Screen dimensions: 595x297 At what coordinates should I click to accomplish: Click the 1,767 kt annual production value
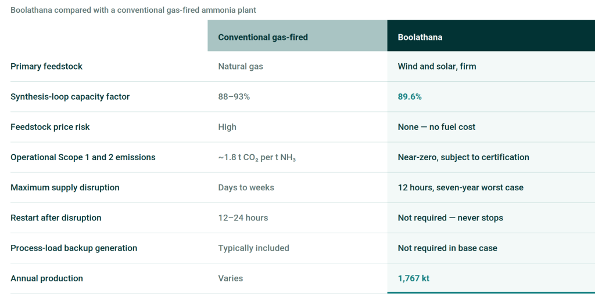(413, 278)
